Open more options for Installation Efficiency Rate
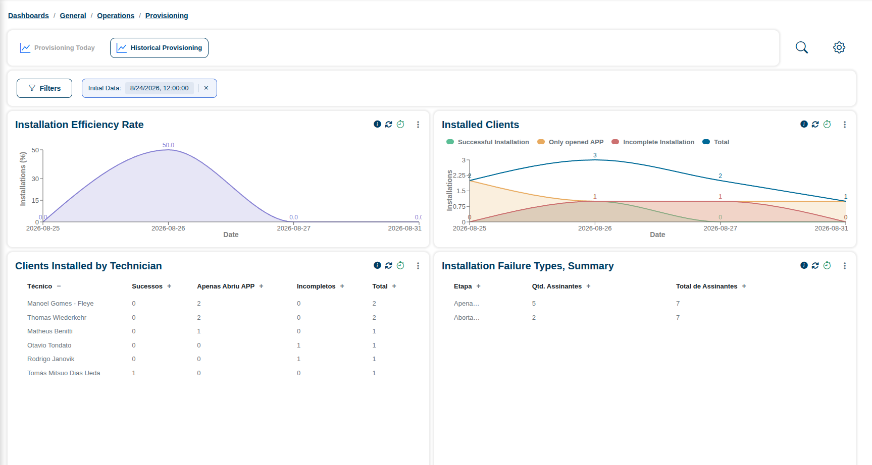This screenshot has height=465, width=872. click(x=418, y=125)
